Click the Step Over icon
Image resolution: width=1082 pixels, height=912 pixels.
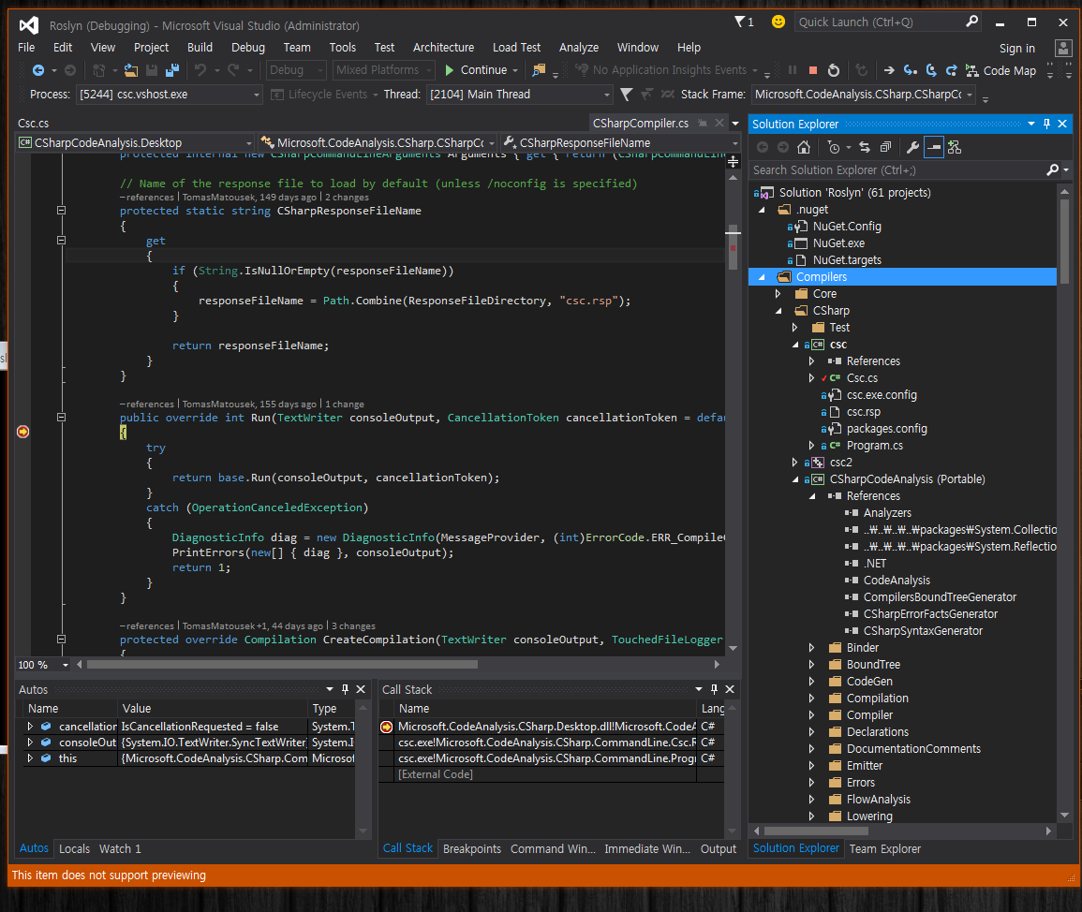coord(930,70)
